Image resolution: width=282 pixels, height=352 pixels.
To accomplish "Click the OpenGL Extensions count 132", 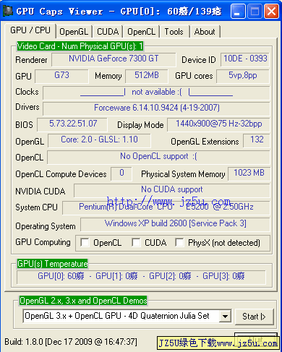I will 257,140.
